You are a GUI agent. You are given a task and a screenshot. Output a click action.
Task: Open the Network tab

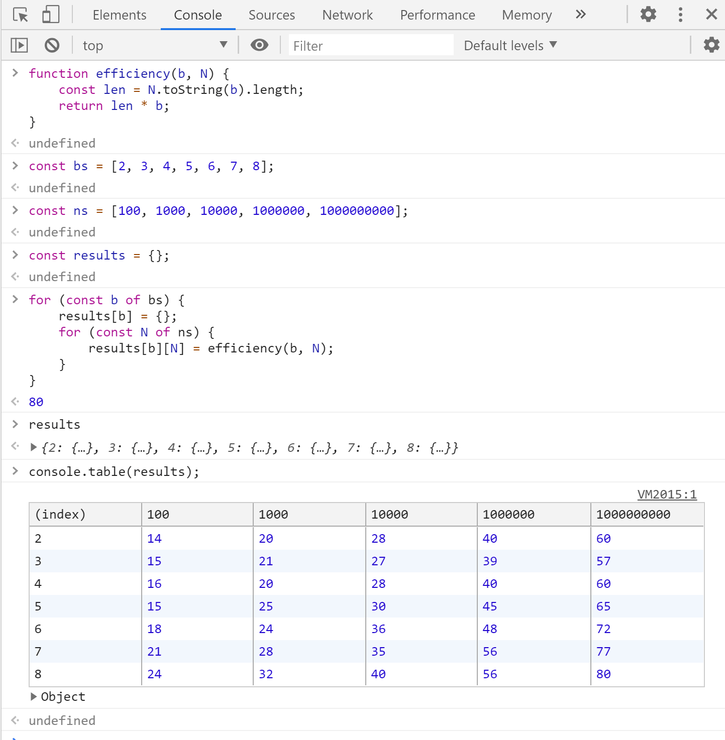pos(348,15)
